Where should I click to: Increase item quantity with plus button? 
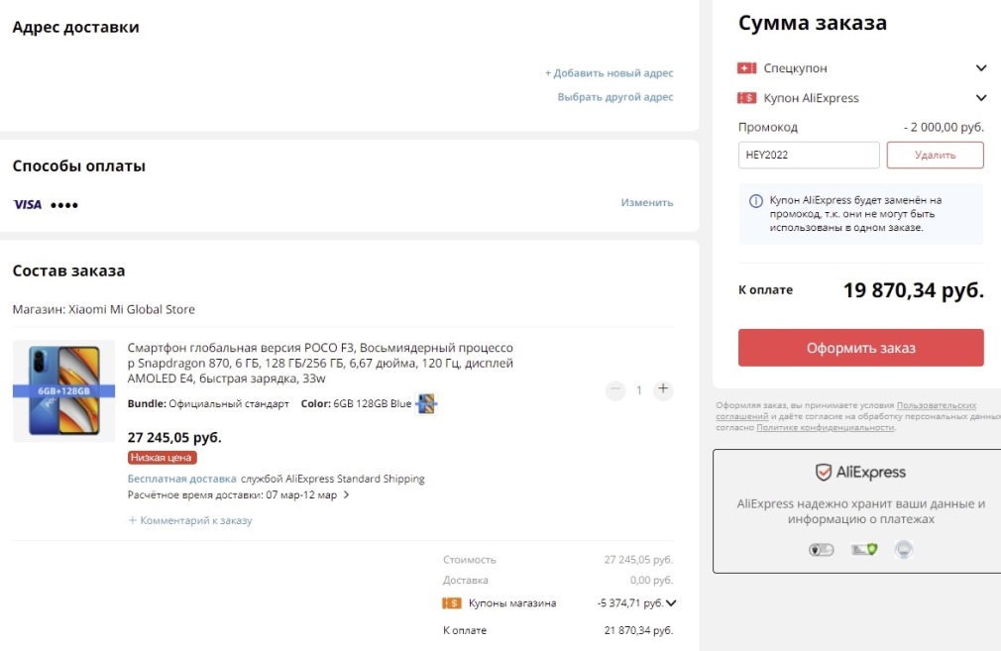pos(663,389)
